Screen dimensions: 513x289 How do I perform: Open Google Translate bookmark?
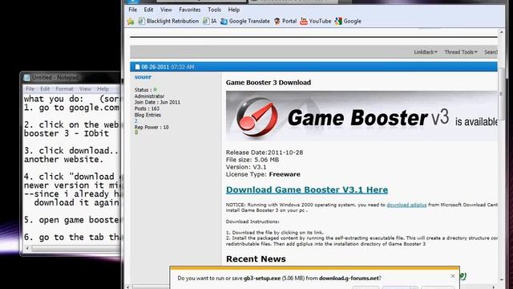(245, 22)
